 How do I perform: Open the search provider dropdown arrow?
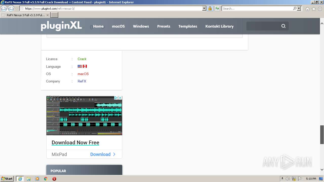(x=299, y=8)
